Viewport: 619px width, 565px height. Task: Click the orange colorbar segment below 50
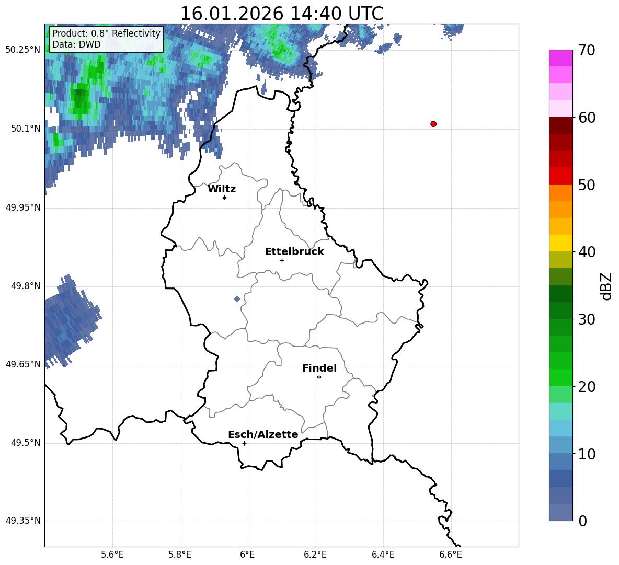tap(560, 193)
